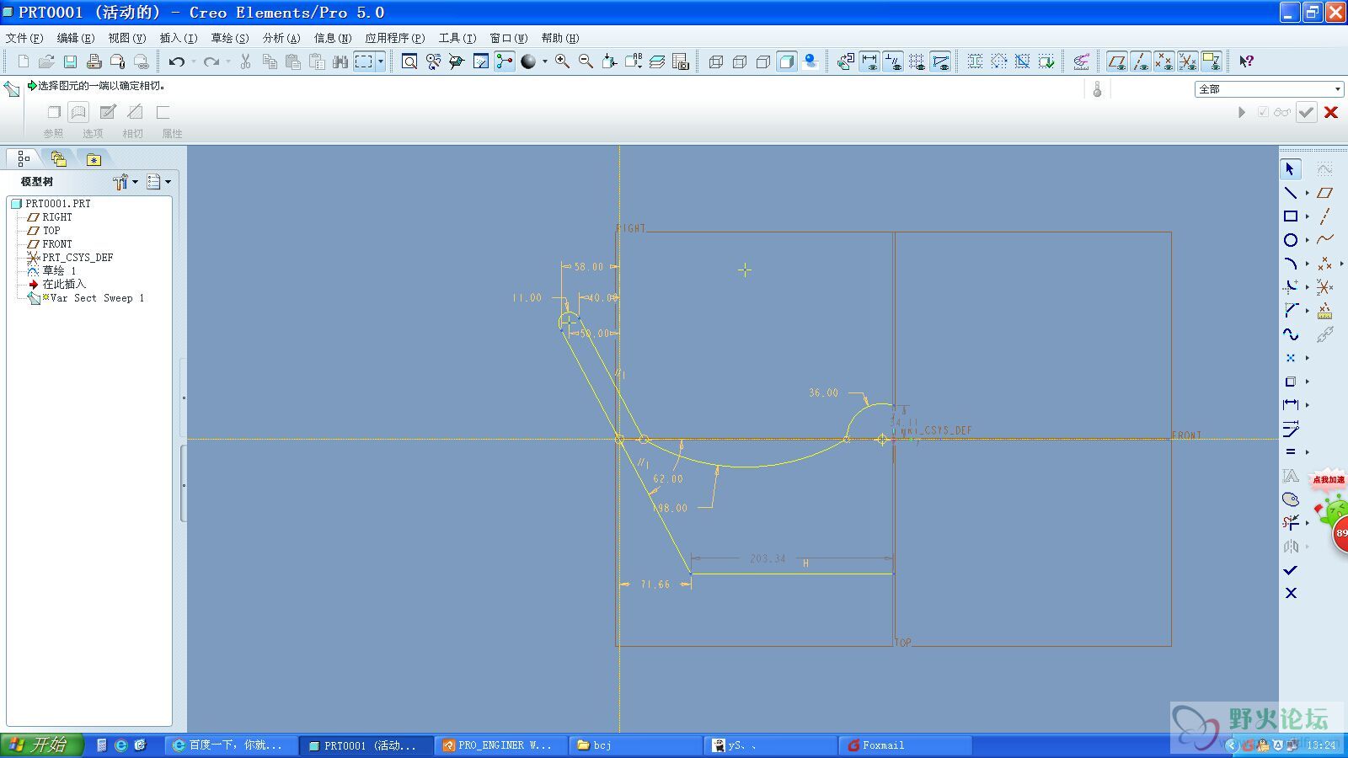Toggle coordinate systems display

1188,61
